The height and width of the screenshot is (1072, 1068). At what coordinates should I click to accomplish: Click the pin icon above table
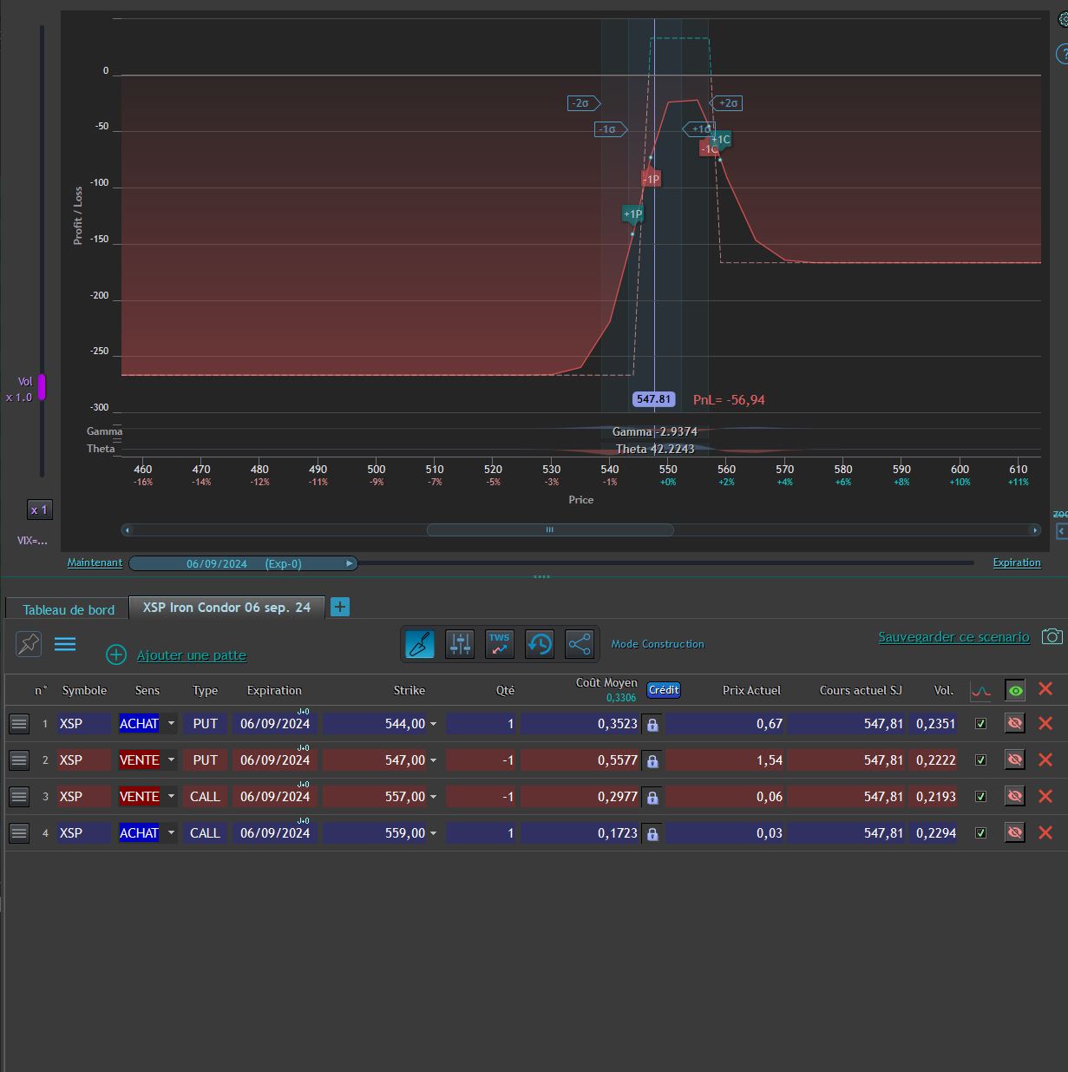[x=29, y=643]
